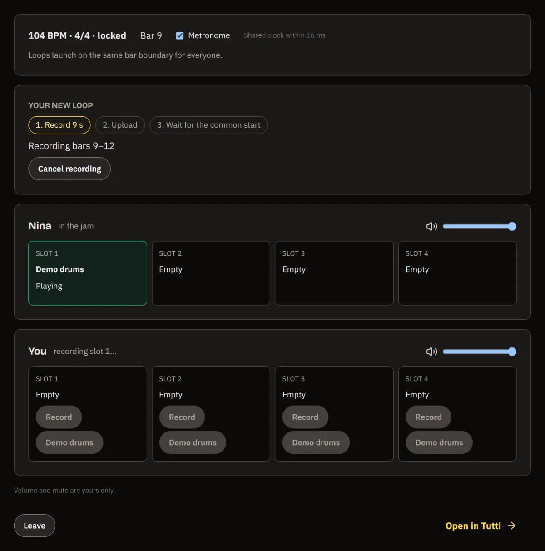Click the 'Playing' status in Nina's Slot 1
Viewport: 545px width, 551px height.
tap(49, 286)
